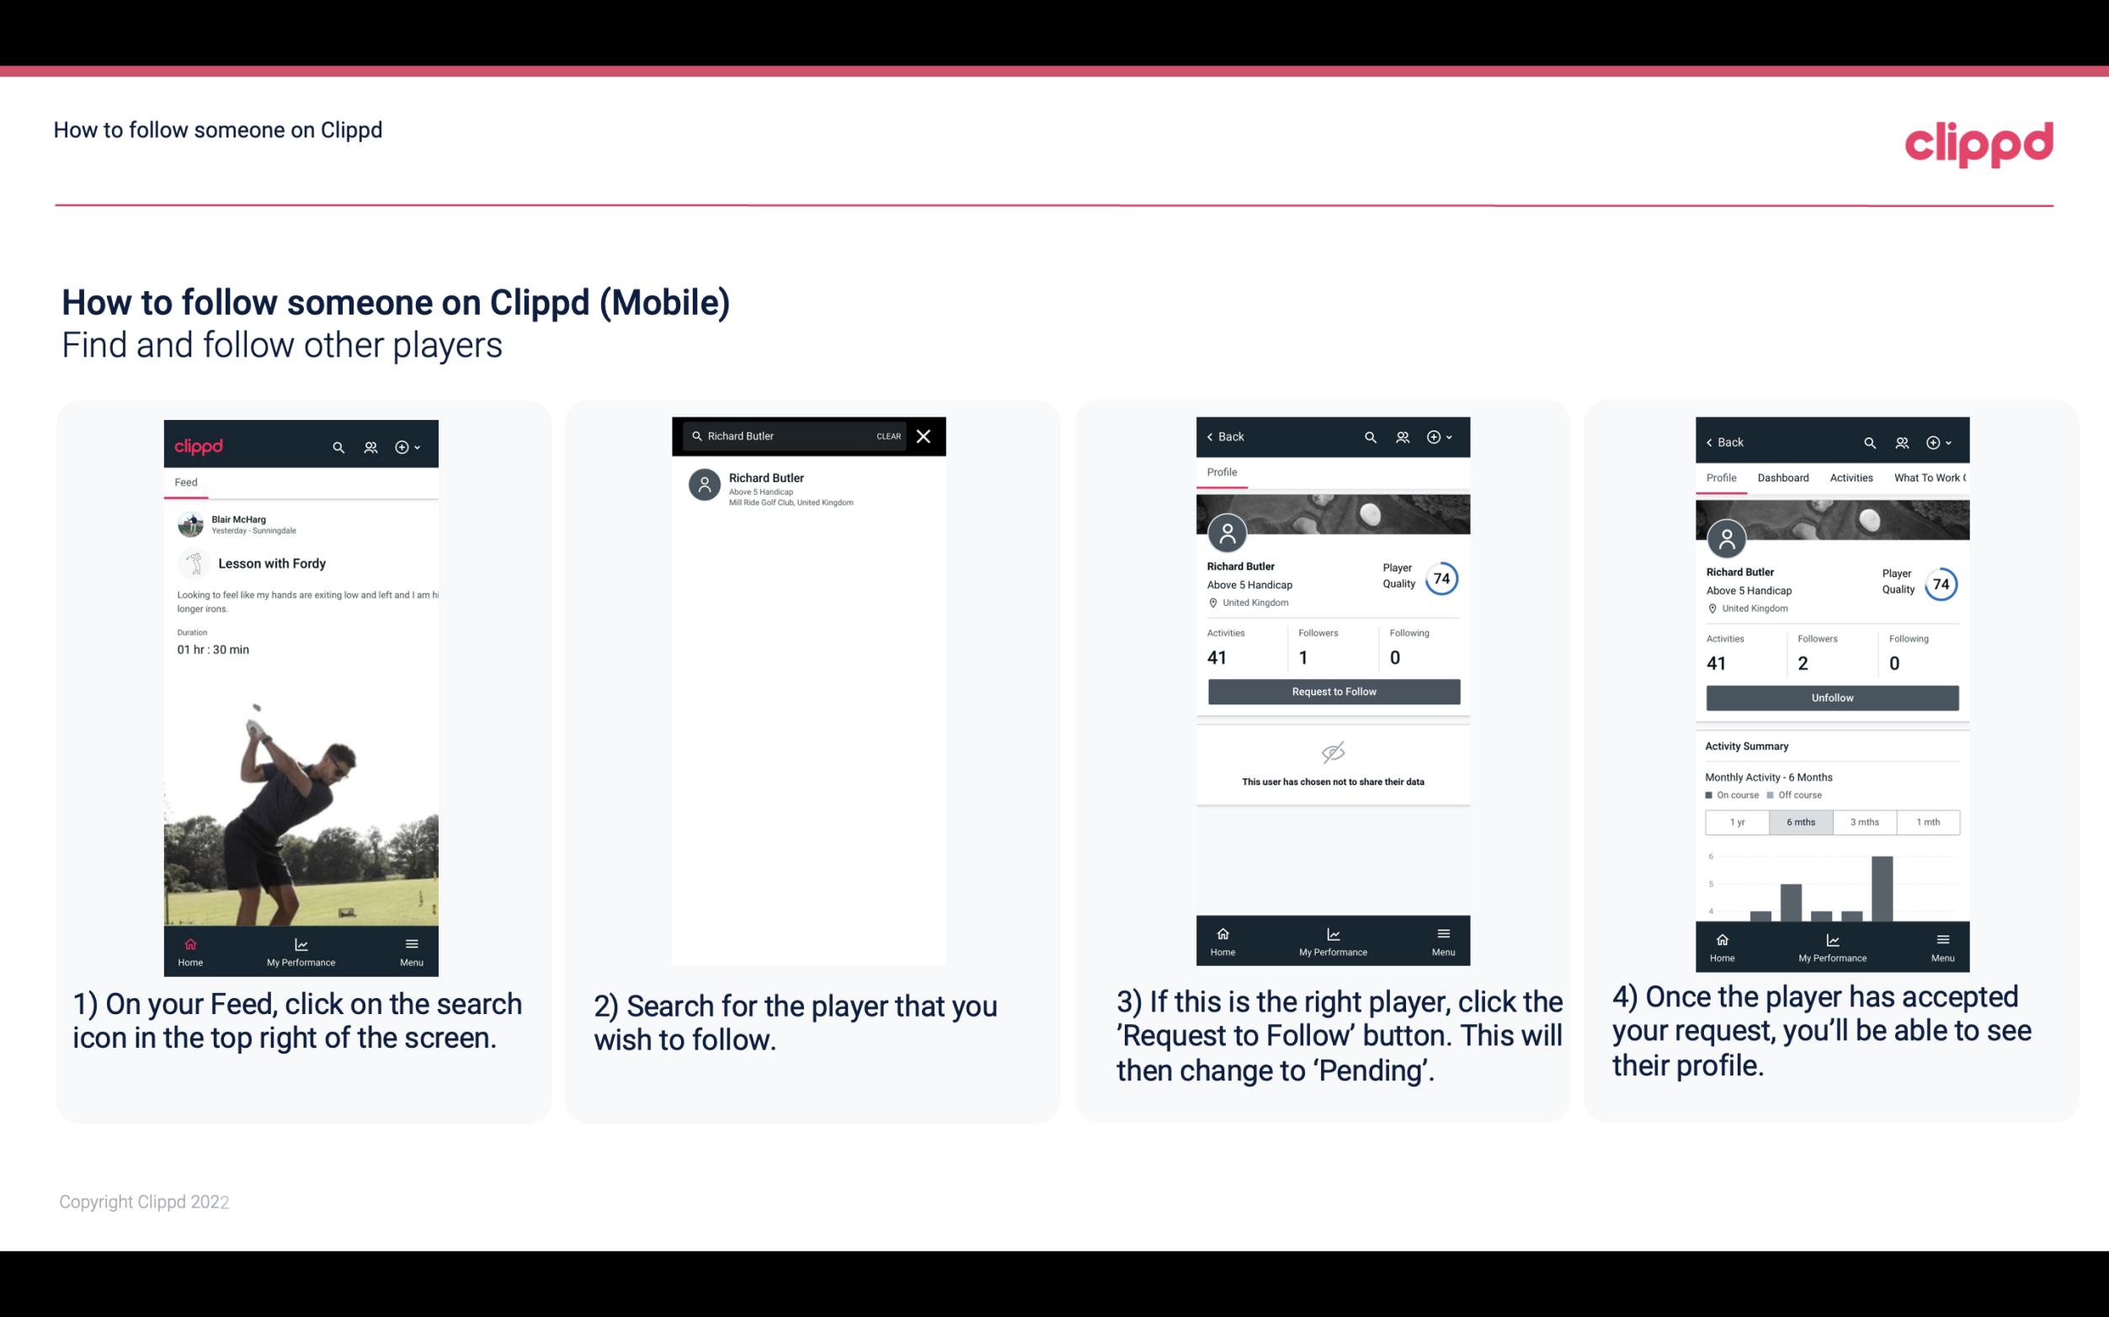Click the search icon on profile screen
Image resolution: width=2109 pixels, height=1317 pixels.
click(x=1370, y=437)
